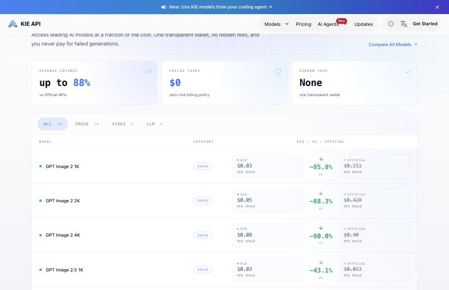
Task: Open the Updates page
Action: [363, 24]
